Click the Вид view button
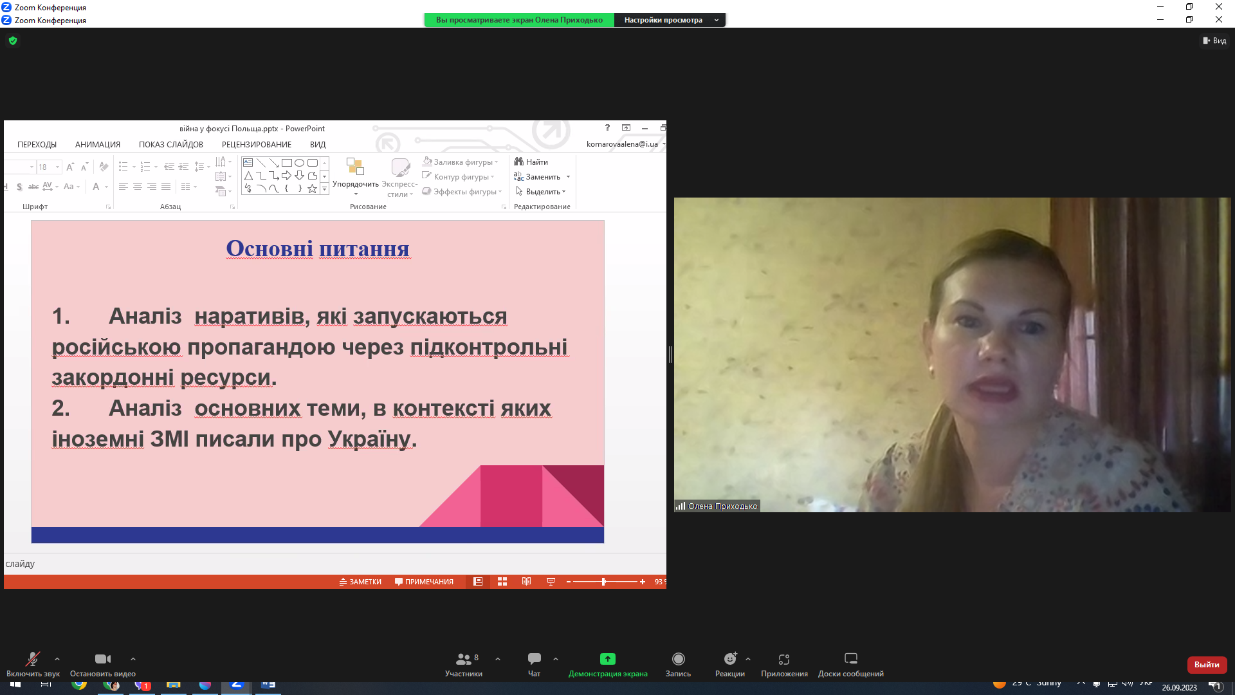This screenshot has height=695, width=1235. click(1214, 41)
